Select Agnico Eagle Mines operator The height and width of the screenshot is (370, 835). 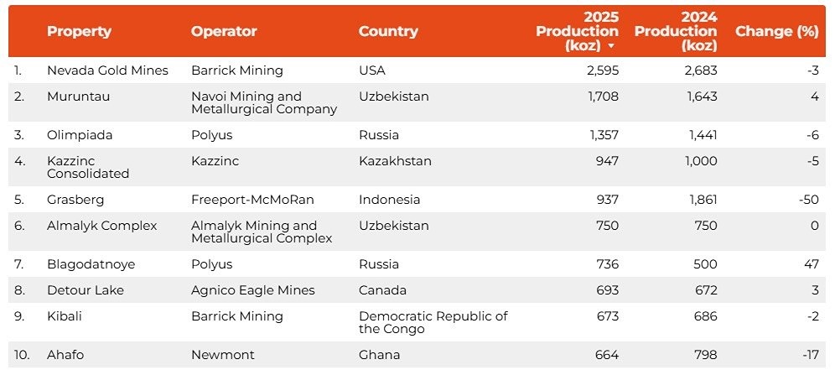pos(252,290)
